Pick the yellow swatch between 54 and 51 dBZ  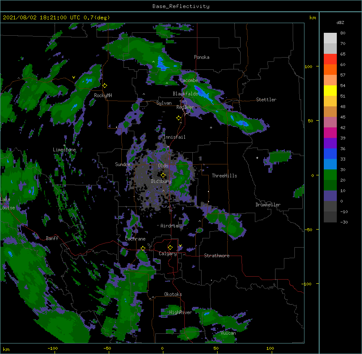click(330, 91)
